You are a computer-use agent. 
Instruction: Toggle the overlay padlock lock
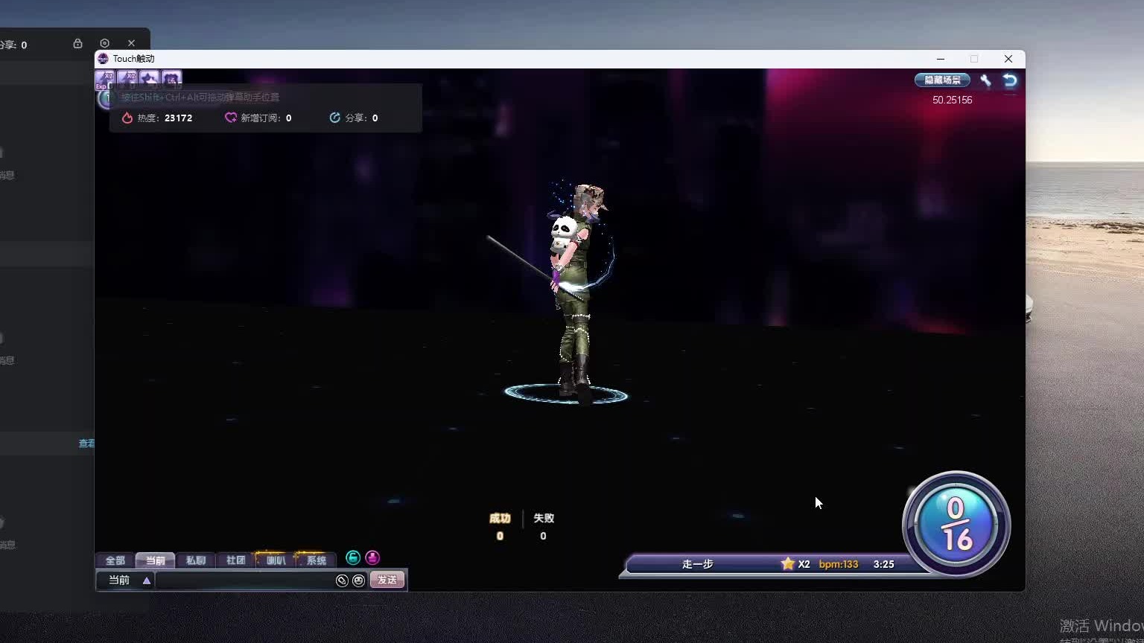point(77,44)
